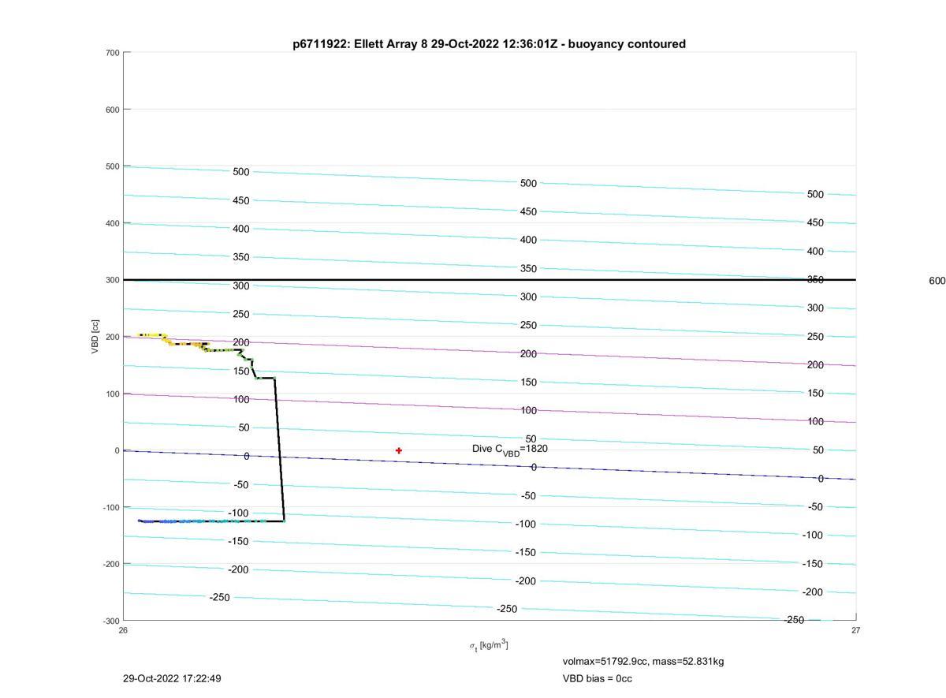Click the x-axis tick label '26'

[x=124, y=630]
